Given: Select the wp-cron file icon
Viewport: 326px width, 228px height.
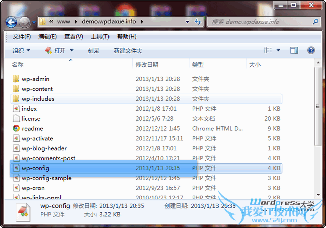Looking at the screenshot, I should [16, 188].
